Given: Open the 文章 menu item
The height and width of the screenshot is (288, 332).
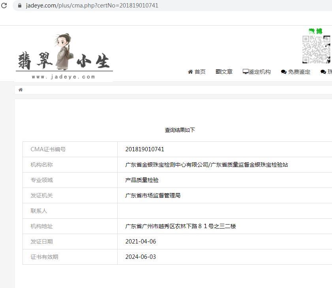Looking at the screenshot, I should click(224, 72).
